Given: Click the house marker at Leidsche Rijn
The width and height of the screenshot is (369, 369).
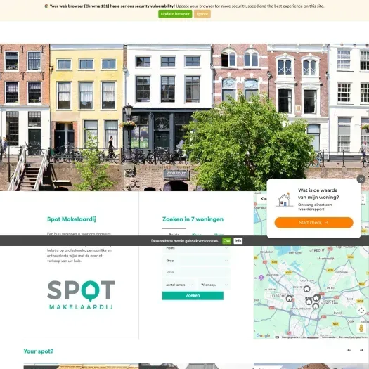Looking at the screenshot, I should click(x=289, y=299).
